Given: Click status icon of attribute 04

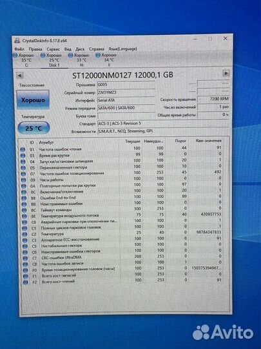Looking at the screenshot, I should [23, 162].
